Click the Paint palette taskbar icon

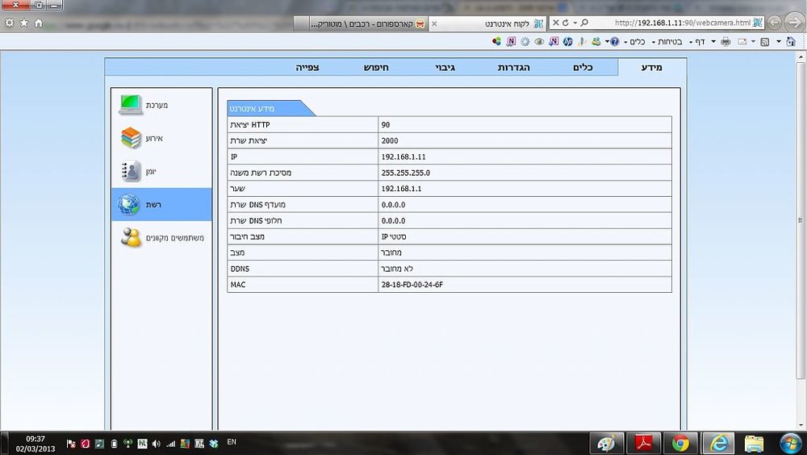point(606,443)
